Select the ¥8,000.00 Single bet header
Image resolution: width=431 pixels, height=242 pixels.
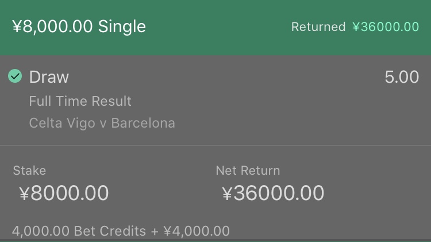point(79,26)
